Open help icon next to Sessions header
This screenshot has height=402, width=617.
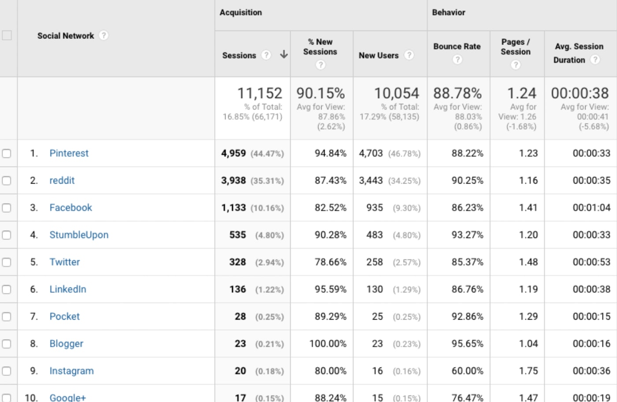[266, 55]
